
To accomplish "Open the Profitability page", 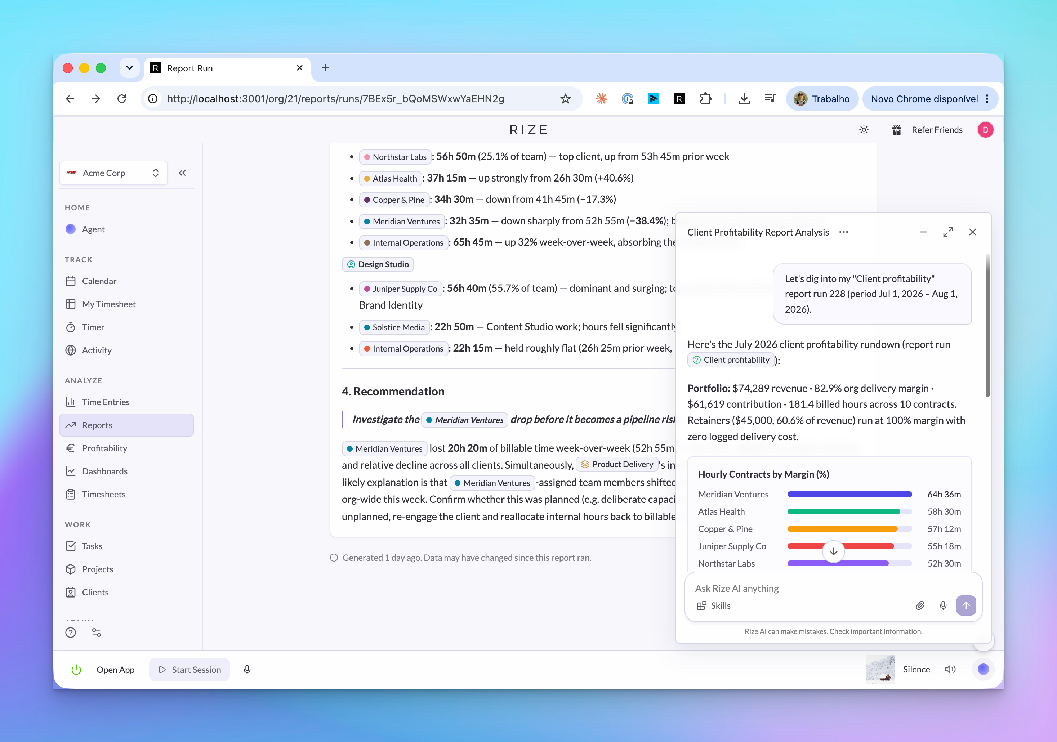I will click(126, 448).
